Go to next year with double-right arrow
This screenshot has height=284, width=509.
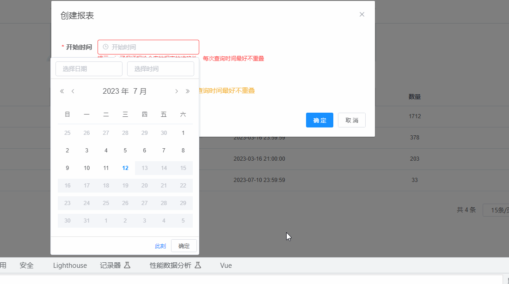click(x=188, y=91)
